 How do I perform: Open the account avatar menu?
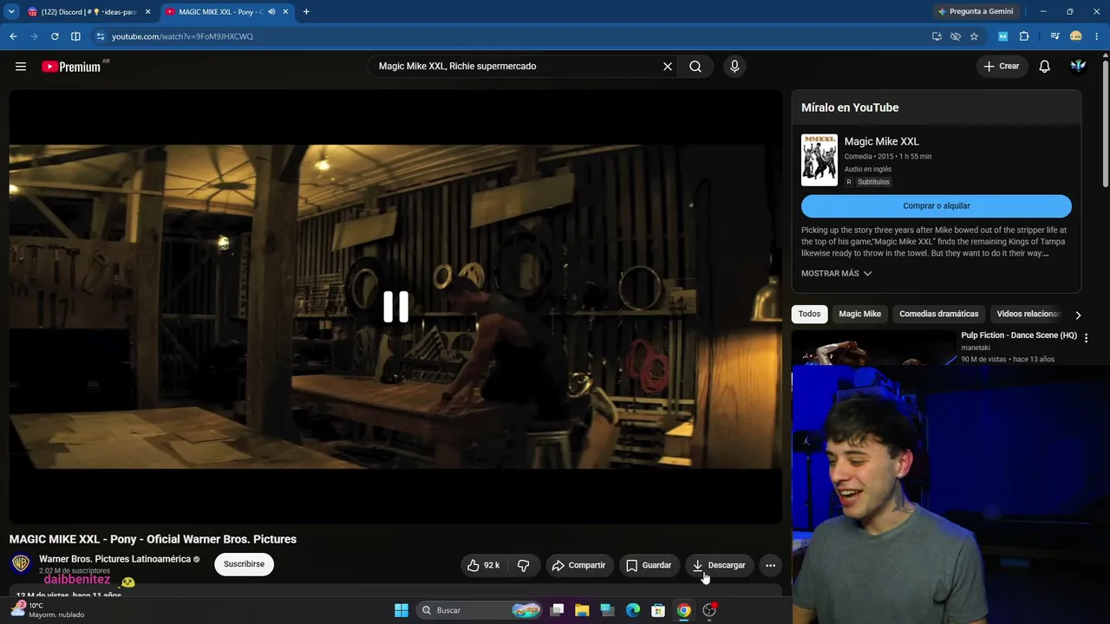[x=1079, y=67]
